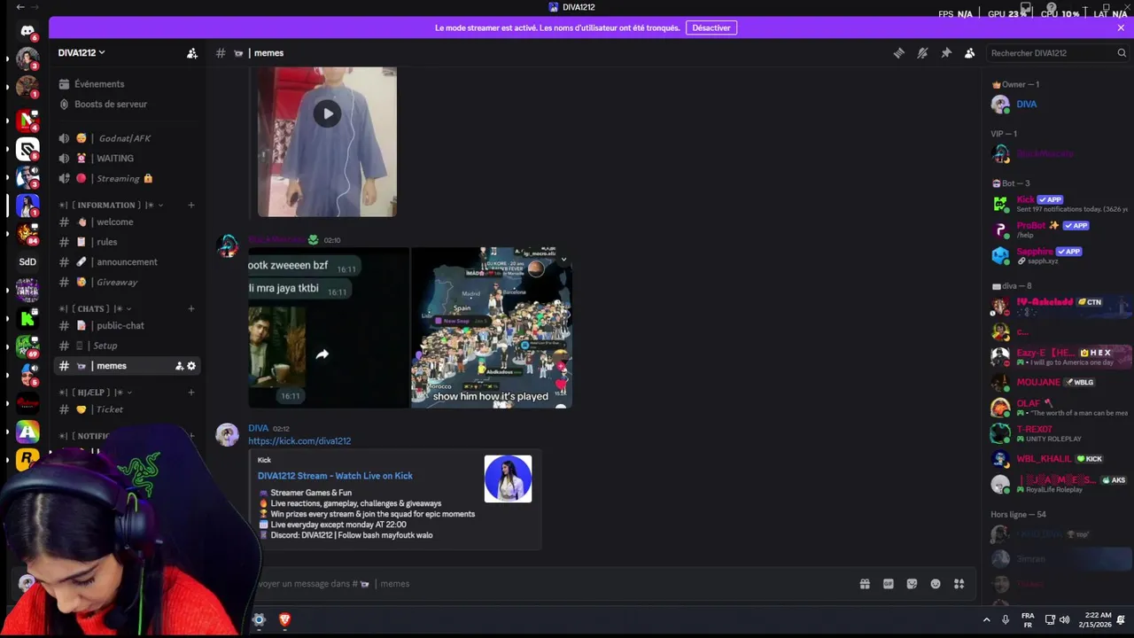The width and height of the screenshot is (1134, 638).
Task: Open DIVA1212 Stream Watch Live embed title
Action: [x=335, y=476]
